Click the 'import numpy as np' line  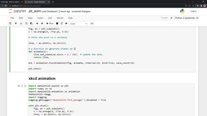click(x=40, y=89)
